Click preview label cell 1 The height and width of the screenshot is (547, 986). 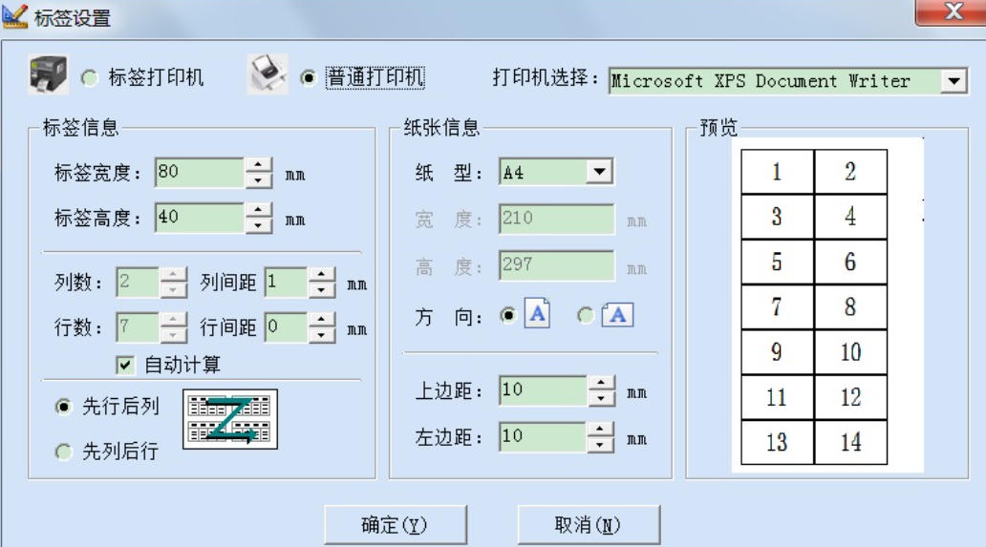[777, 172]
